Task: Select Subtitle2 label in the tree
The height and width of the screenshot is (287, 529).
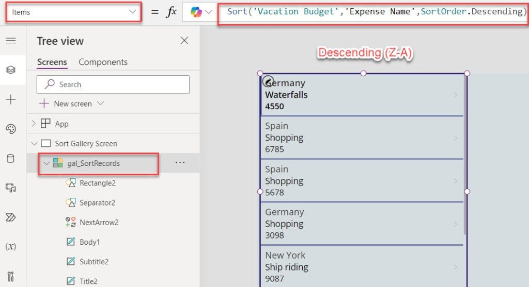Action: (94, 261)
